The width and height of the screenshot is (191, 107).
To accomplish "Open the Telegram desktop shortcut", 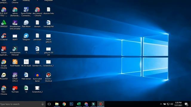I will [26, 37].
